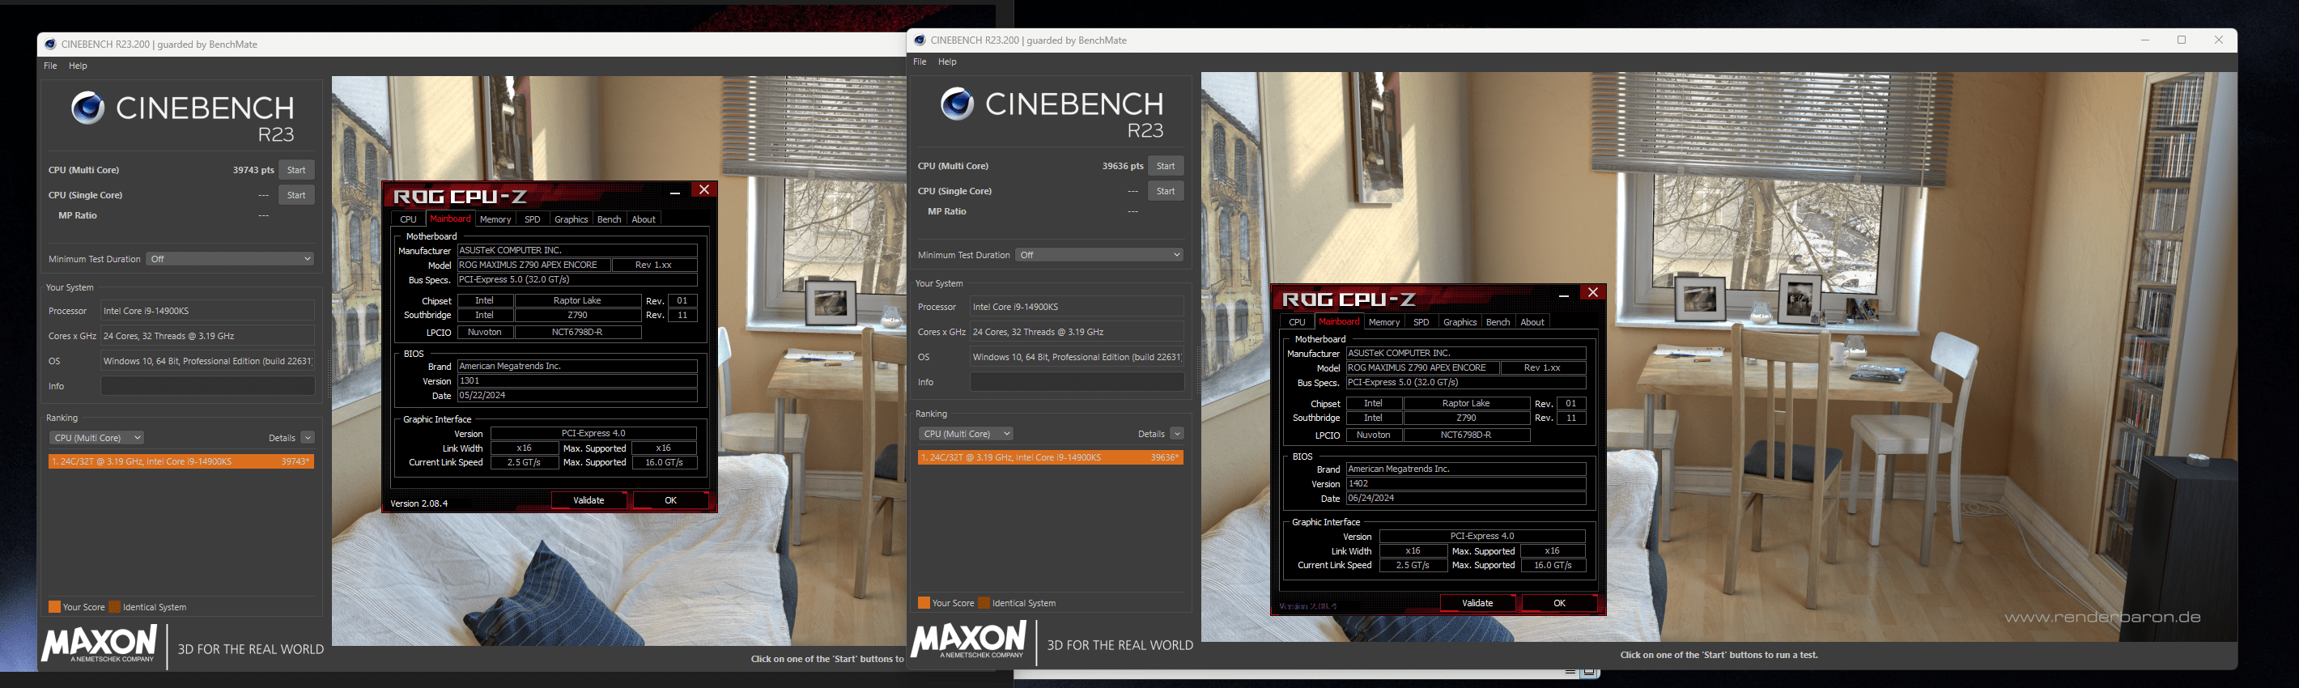Switch to Graphics tab in left CPU-Z

[x=572, y=219]
